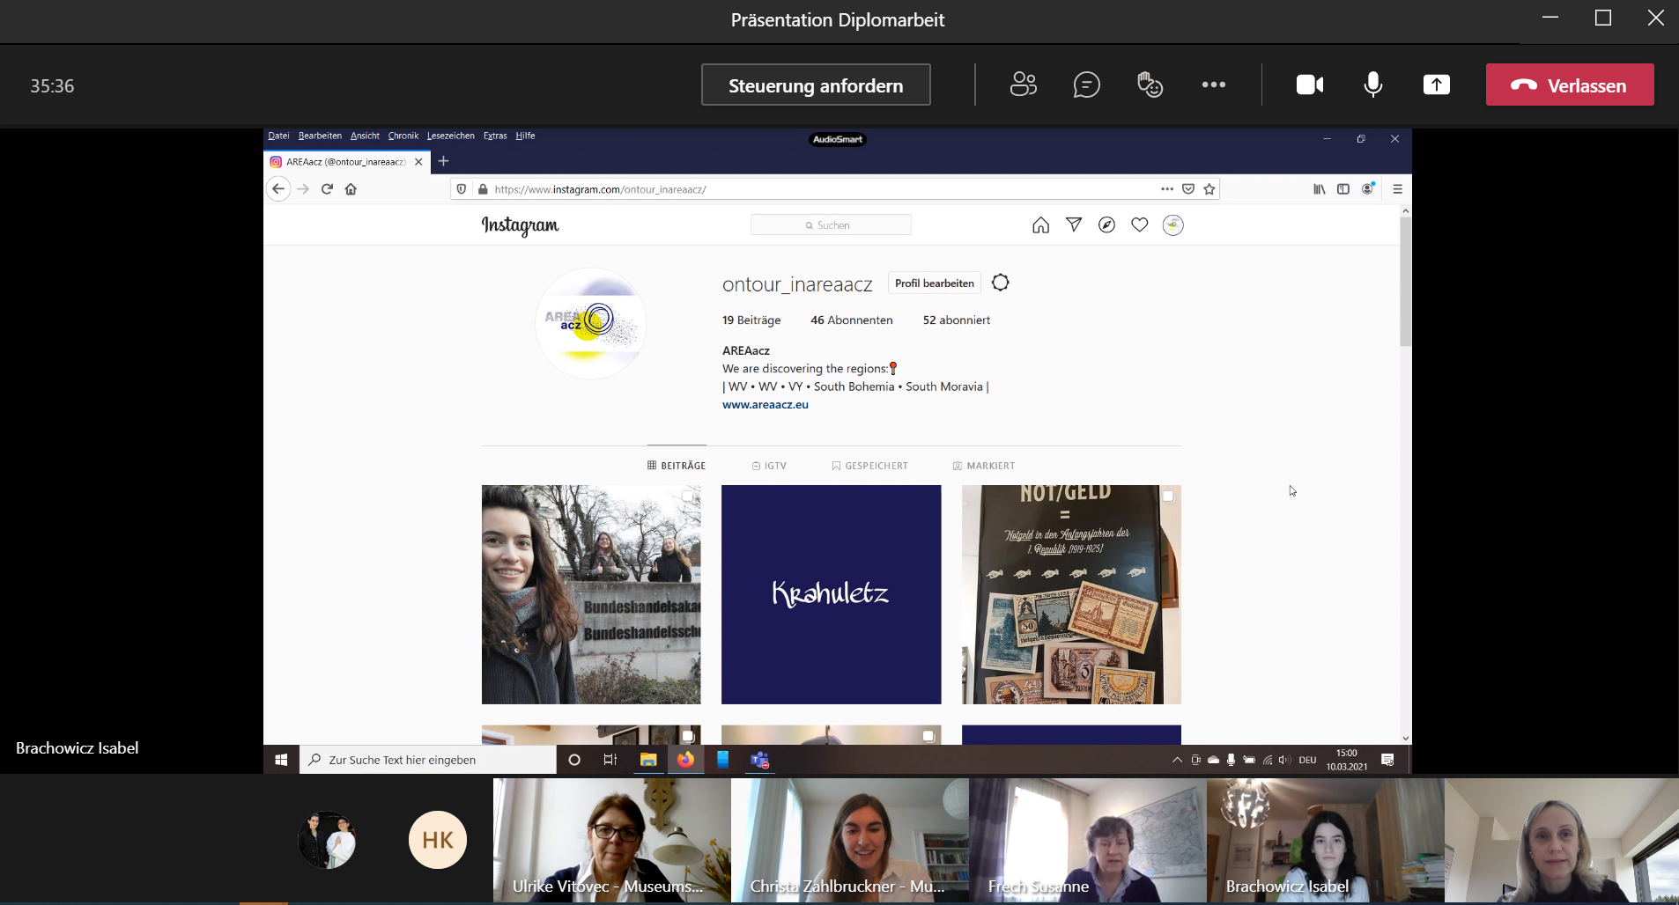Open the Firefox library icon

coord(1319,189)
